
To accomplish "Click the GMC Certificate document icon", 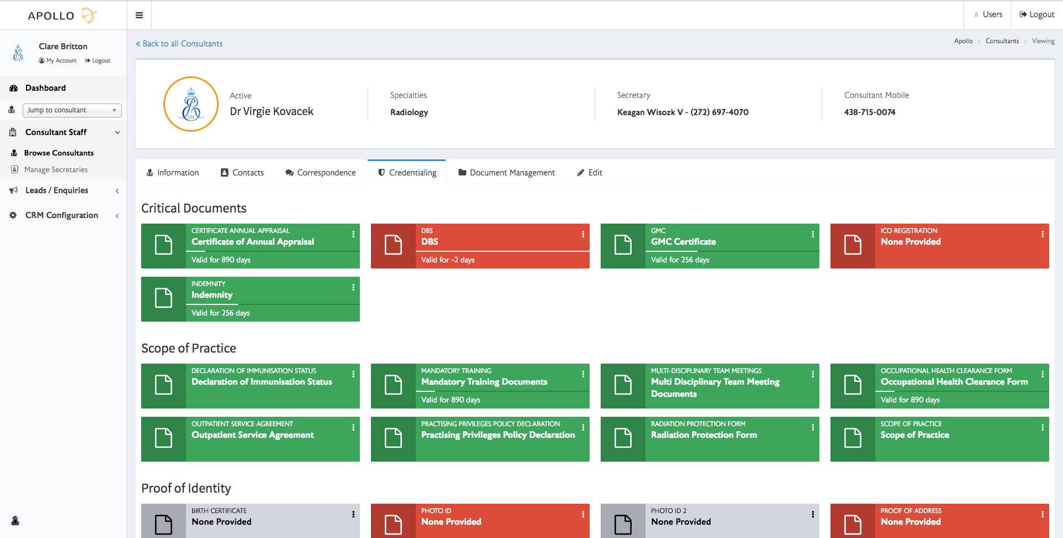I will (x=623, y=245).
